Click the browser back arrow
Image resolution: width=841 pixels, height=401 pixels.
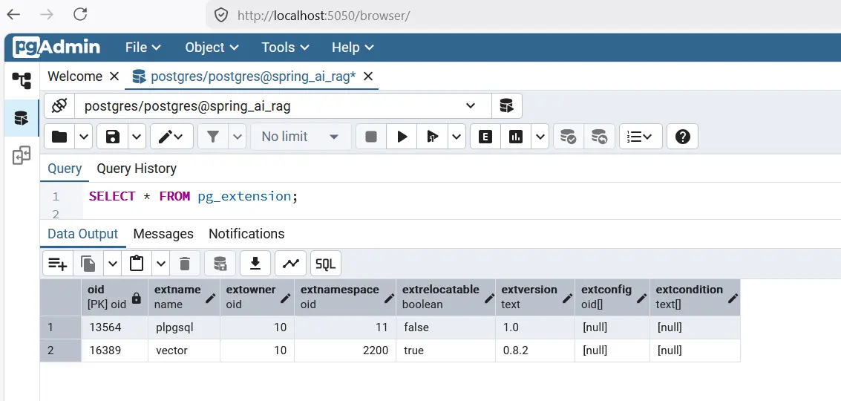13,15
